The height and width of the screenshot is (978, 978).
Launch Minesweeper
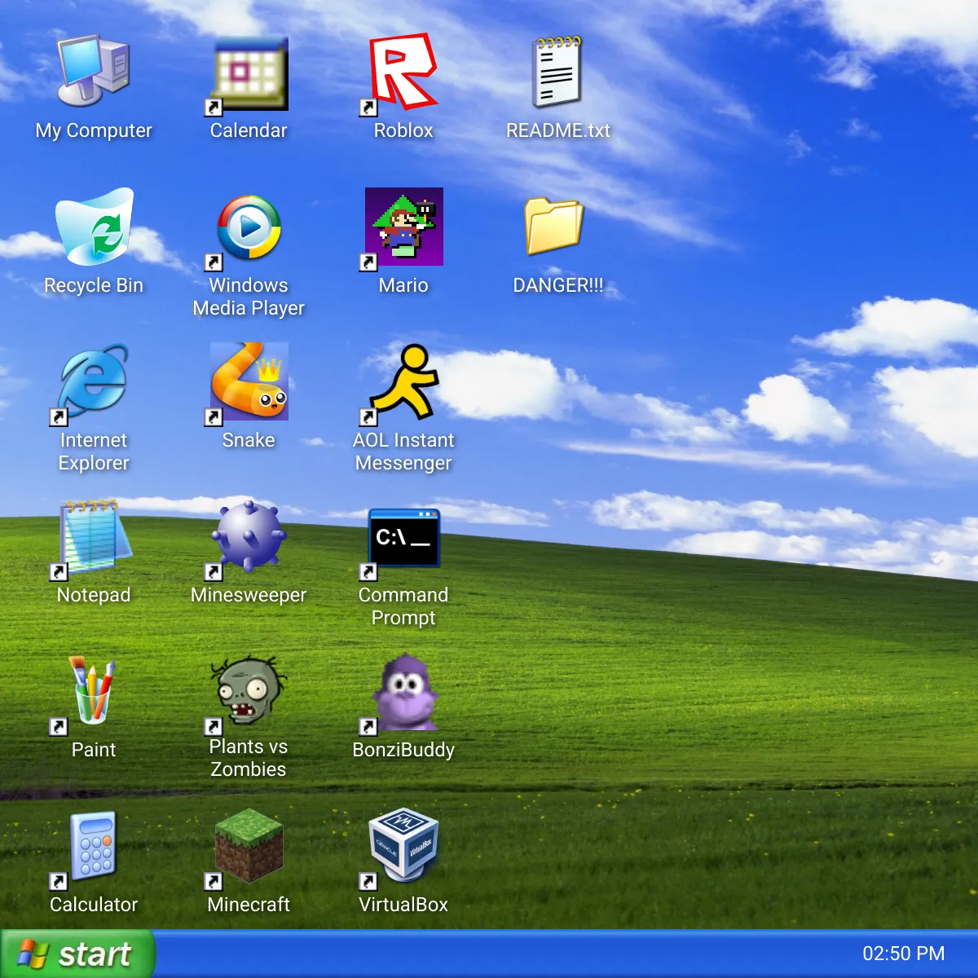tap(249, 536)
